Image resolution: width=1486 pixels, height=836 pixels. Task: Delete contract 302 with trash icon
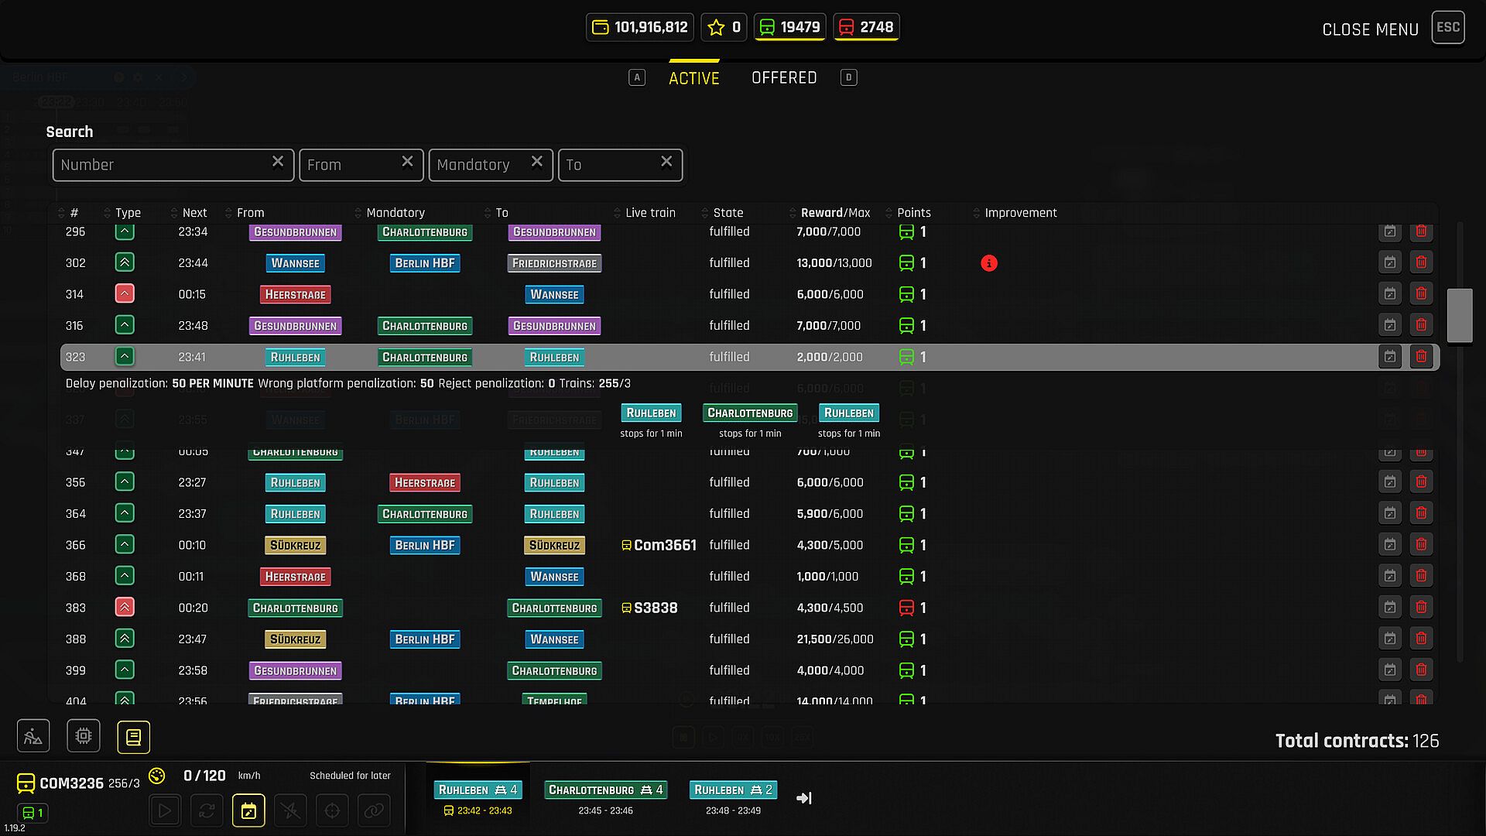tap(1421, 262)
